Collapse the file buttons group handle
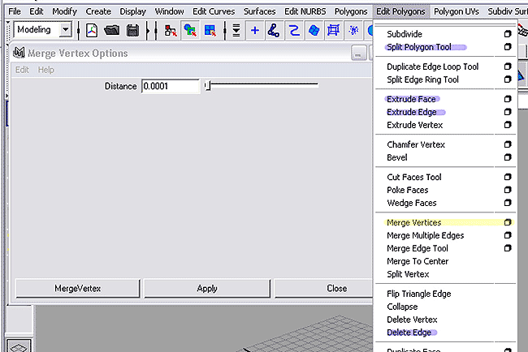 coord(79,31)
